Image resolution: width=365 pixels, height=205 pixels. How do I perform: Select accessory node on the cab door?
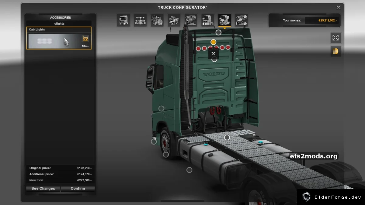tap(161, 108)
